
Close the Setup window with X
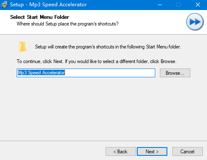(x=198, y=5)
